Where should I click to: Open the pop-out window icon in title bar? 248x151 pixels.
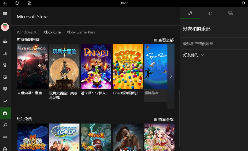click(29, 3)
